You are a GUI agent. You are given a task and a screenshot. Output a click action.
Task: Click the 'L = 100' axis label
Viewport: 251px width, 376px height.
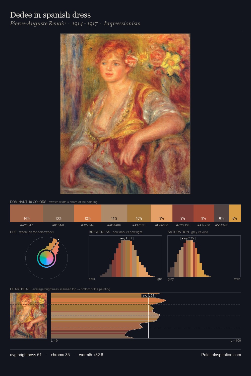(x=236, y=341)
